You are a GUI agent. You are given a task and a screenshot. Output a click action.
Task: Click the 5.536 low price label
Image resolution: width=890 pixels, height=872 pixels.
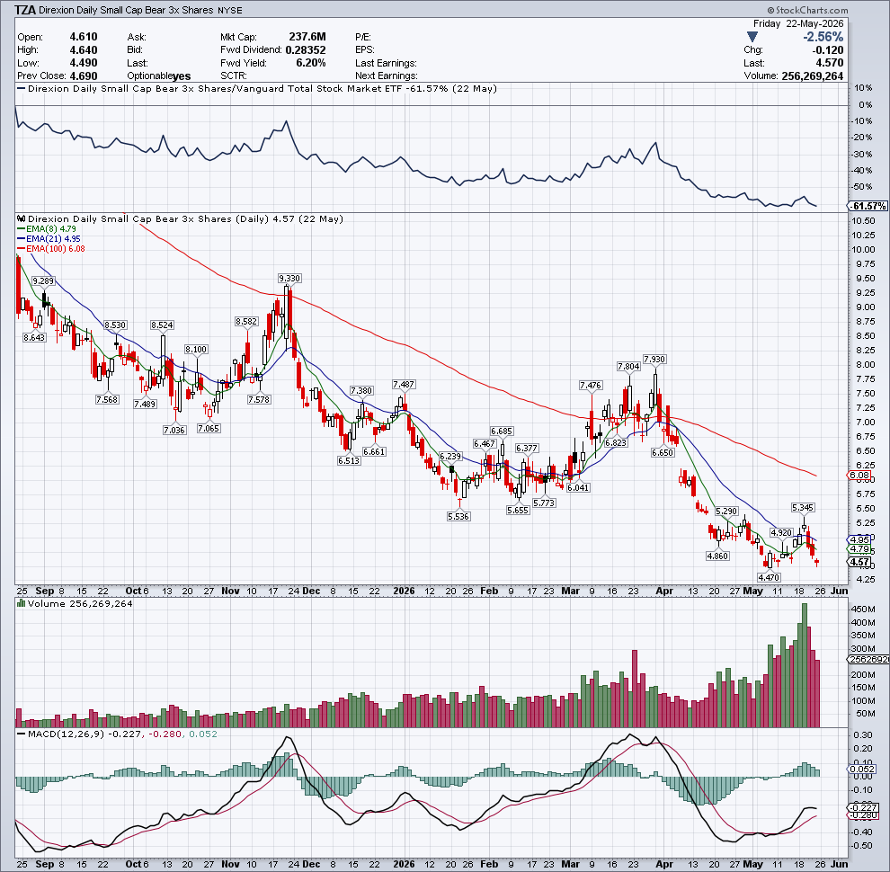(x=458, y=516)
